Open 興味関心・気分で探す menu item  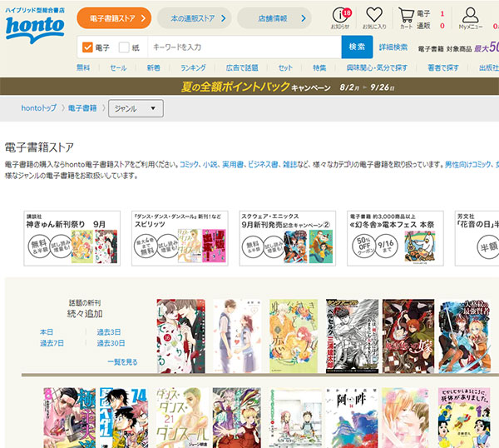click(377, 67)
